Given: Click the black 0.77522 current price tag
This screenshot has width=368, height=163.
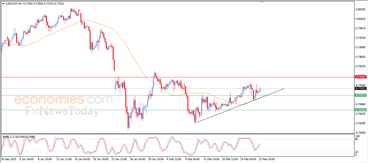Looking at the screenshot, I should (361, 89).
